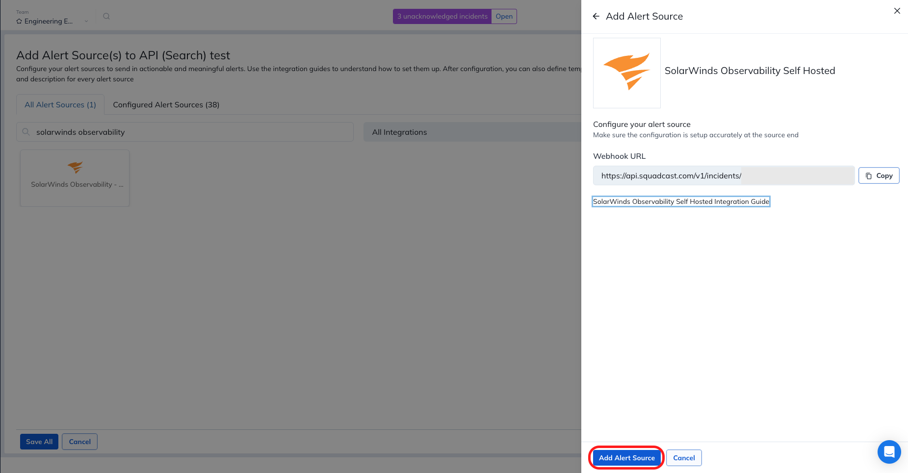Open the All Integrations dropdown
Image resolution: width=908 pixels, height=473 pixels.
(x=471, y=132)
